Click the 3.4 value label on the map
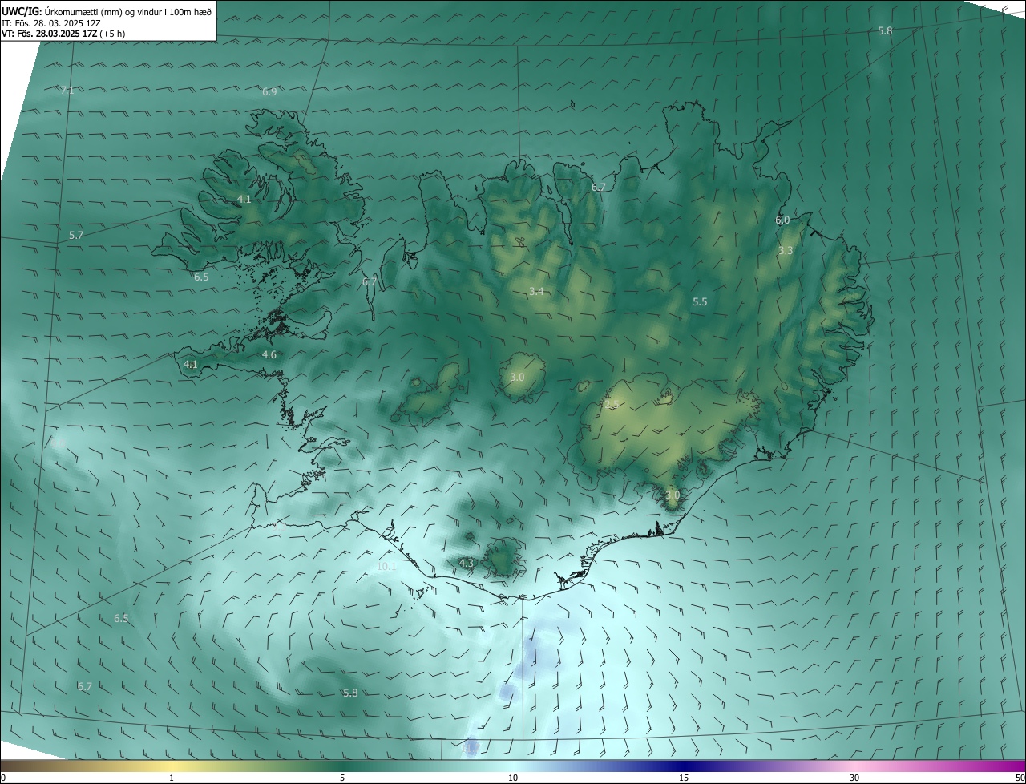The width and height of the screenshot is (1026, 784). tap(536, 291)
